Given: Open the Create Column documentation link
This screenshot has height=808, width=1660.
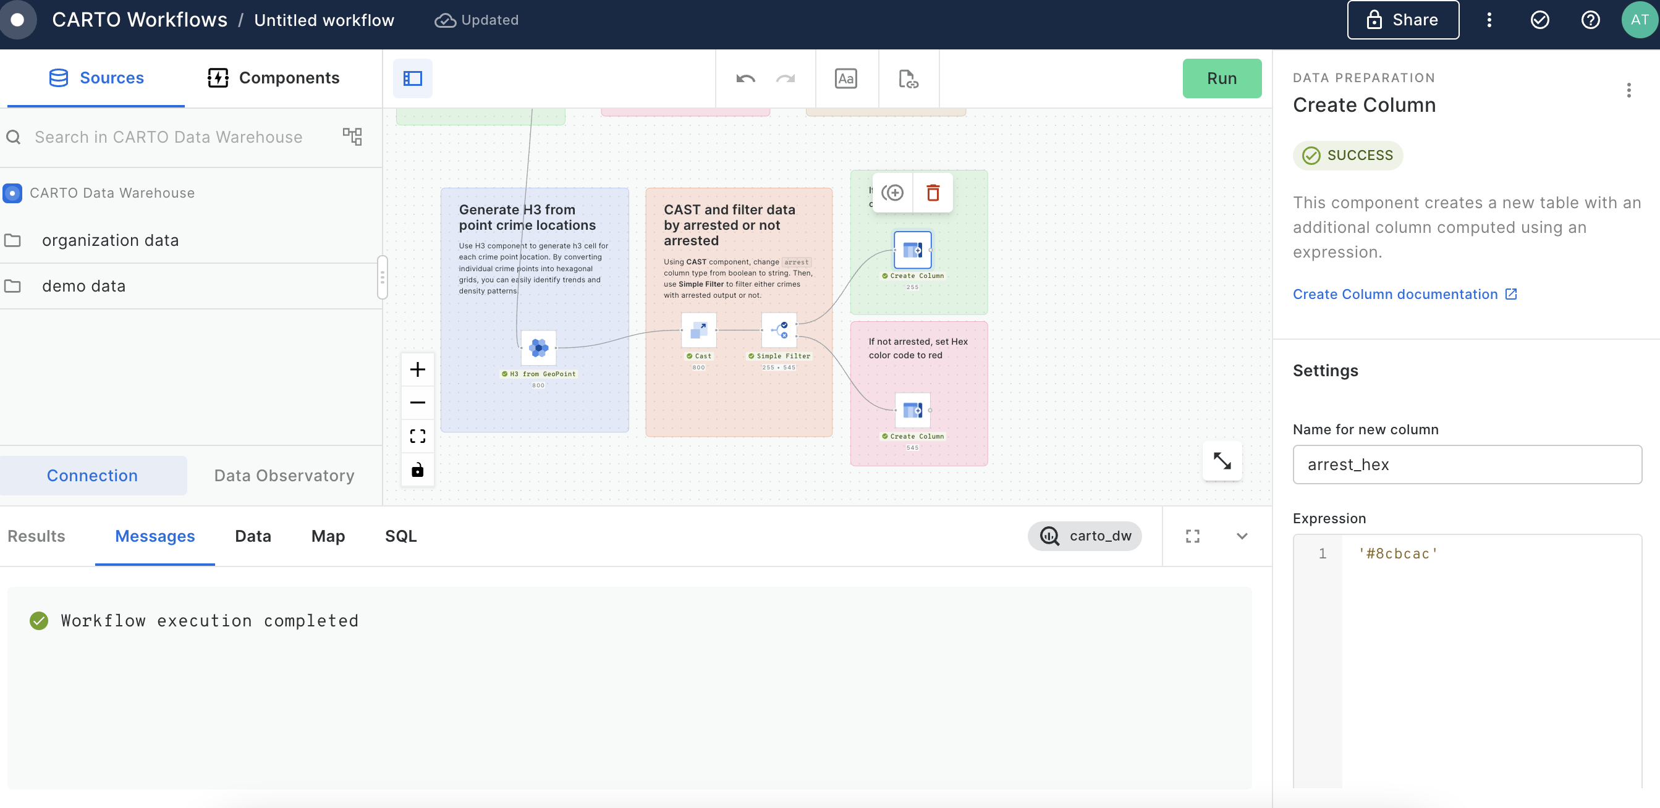Looking at the screenshot, I should pyautogui.click(x=1404, y=295).
